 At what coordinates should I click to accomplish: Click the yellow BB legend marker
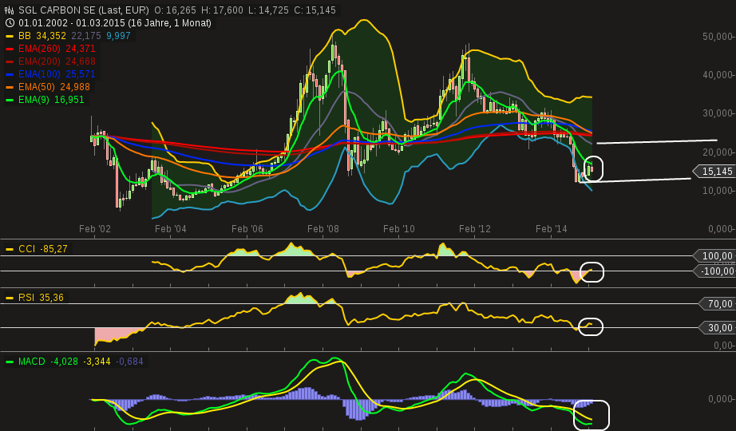(x=10, y=36)
